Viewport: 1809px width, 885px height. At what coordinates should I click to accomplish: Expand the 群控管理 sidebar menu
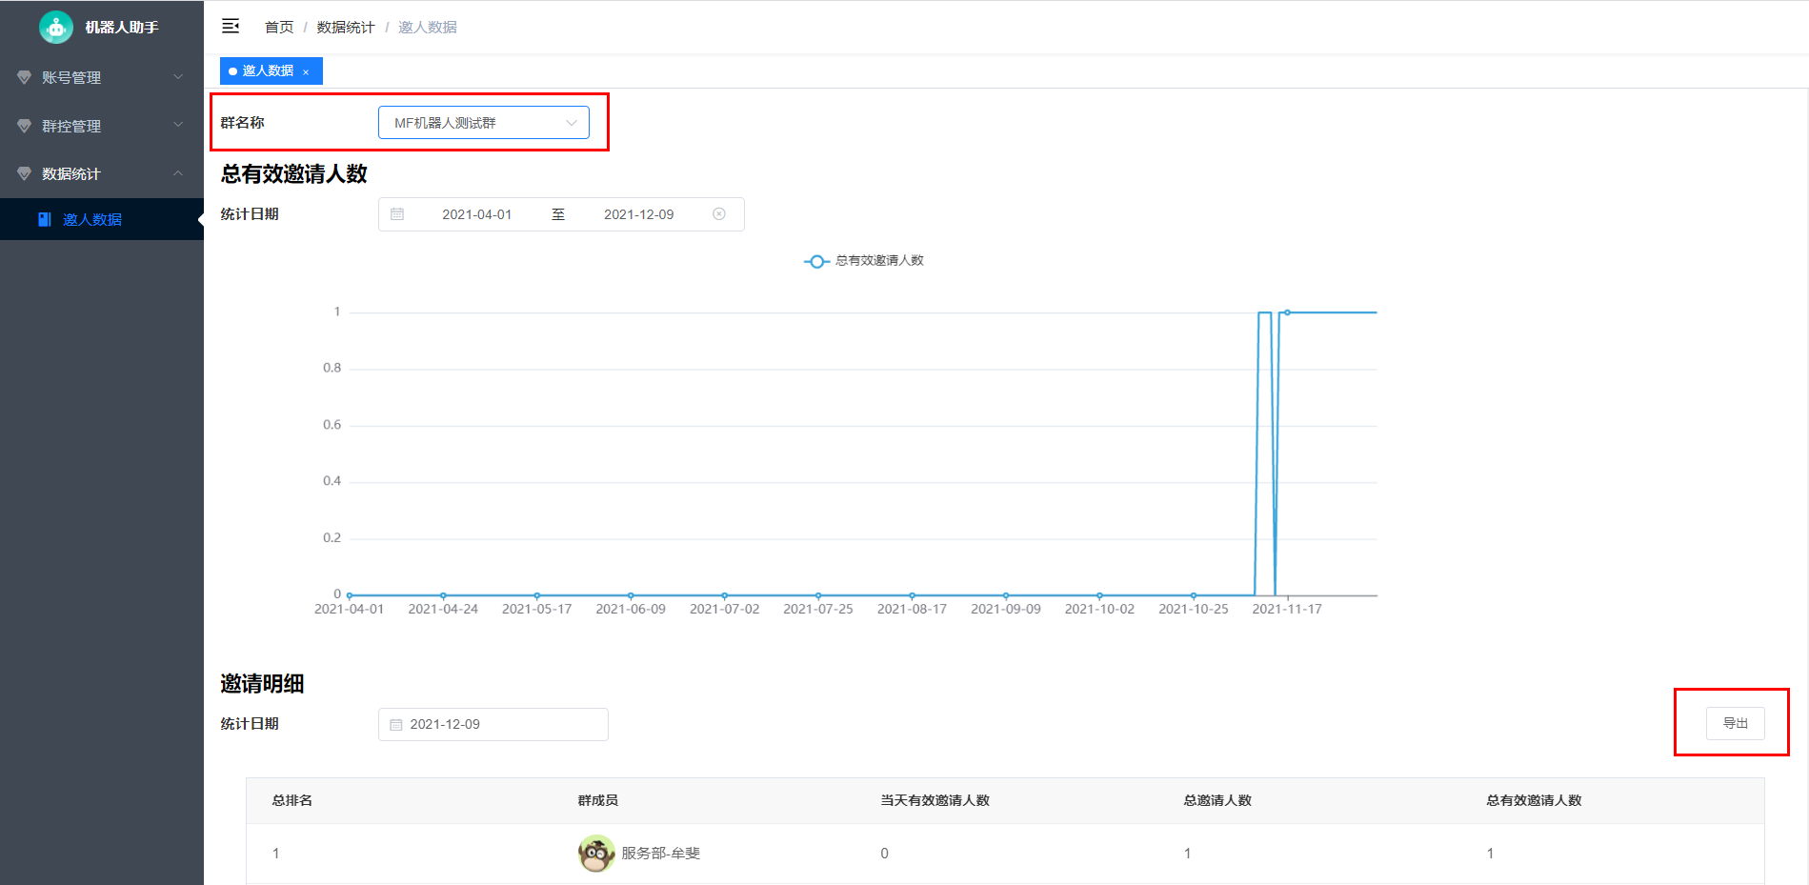pos(102,126)
